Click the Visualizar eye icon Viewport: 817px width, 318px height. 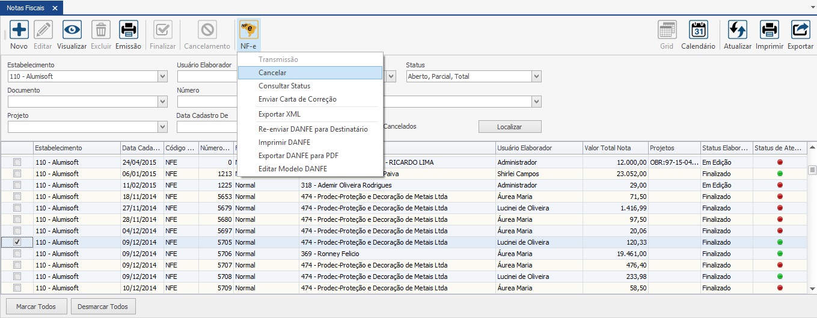[72, 29]
